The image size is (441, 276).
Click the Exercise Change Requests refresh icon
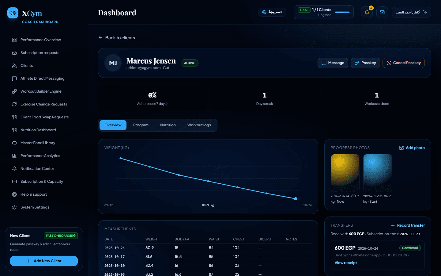[14, 104]
